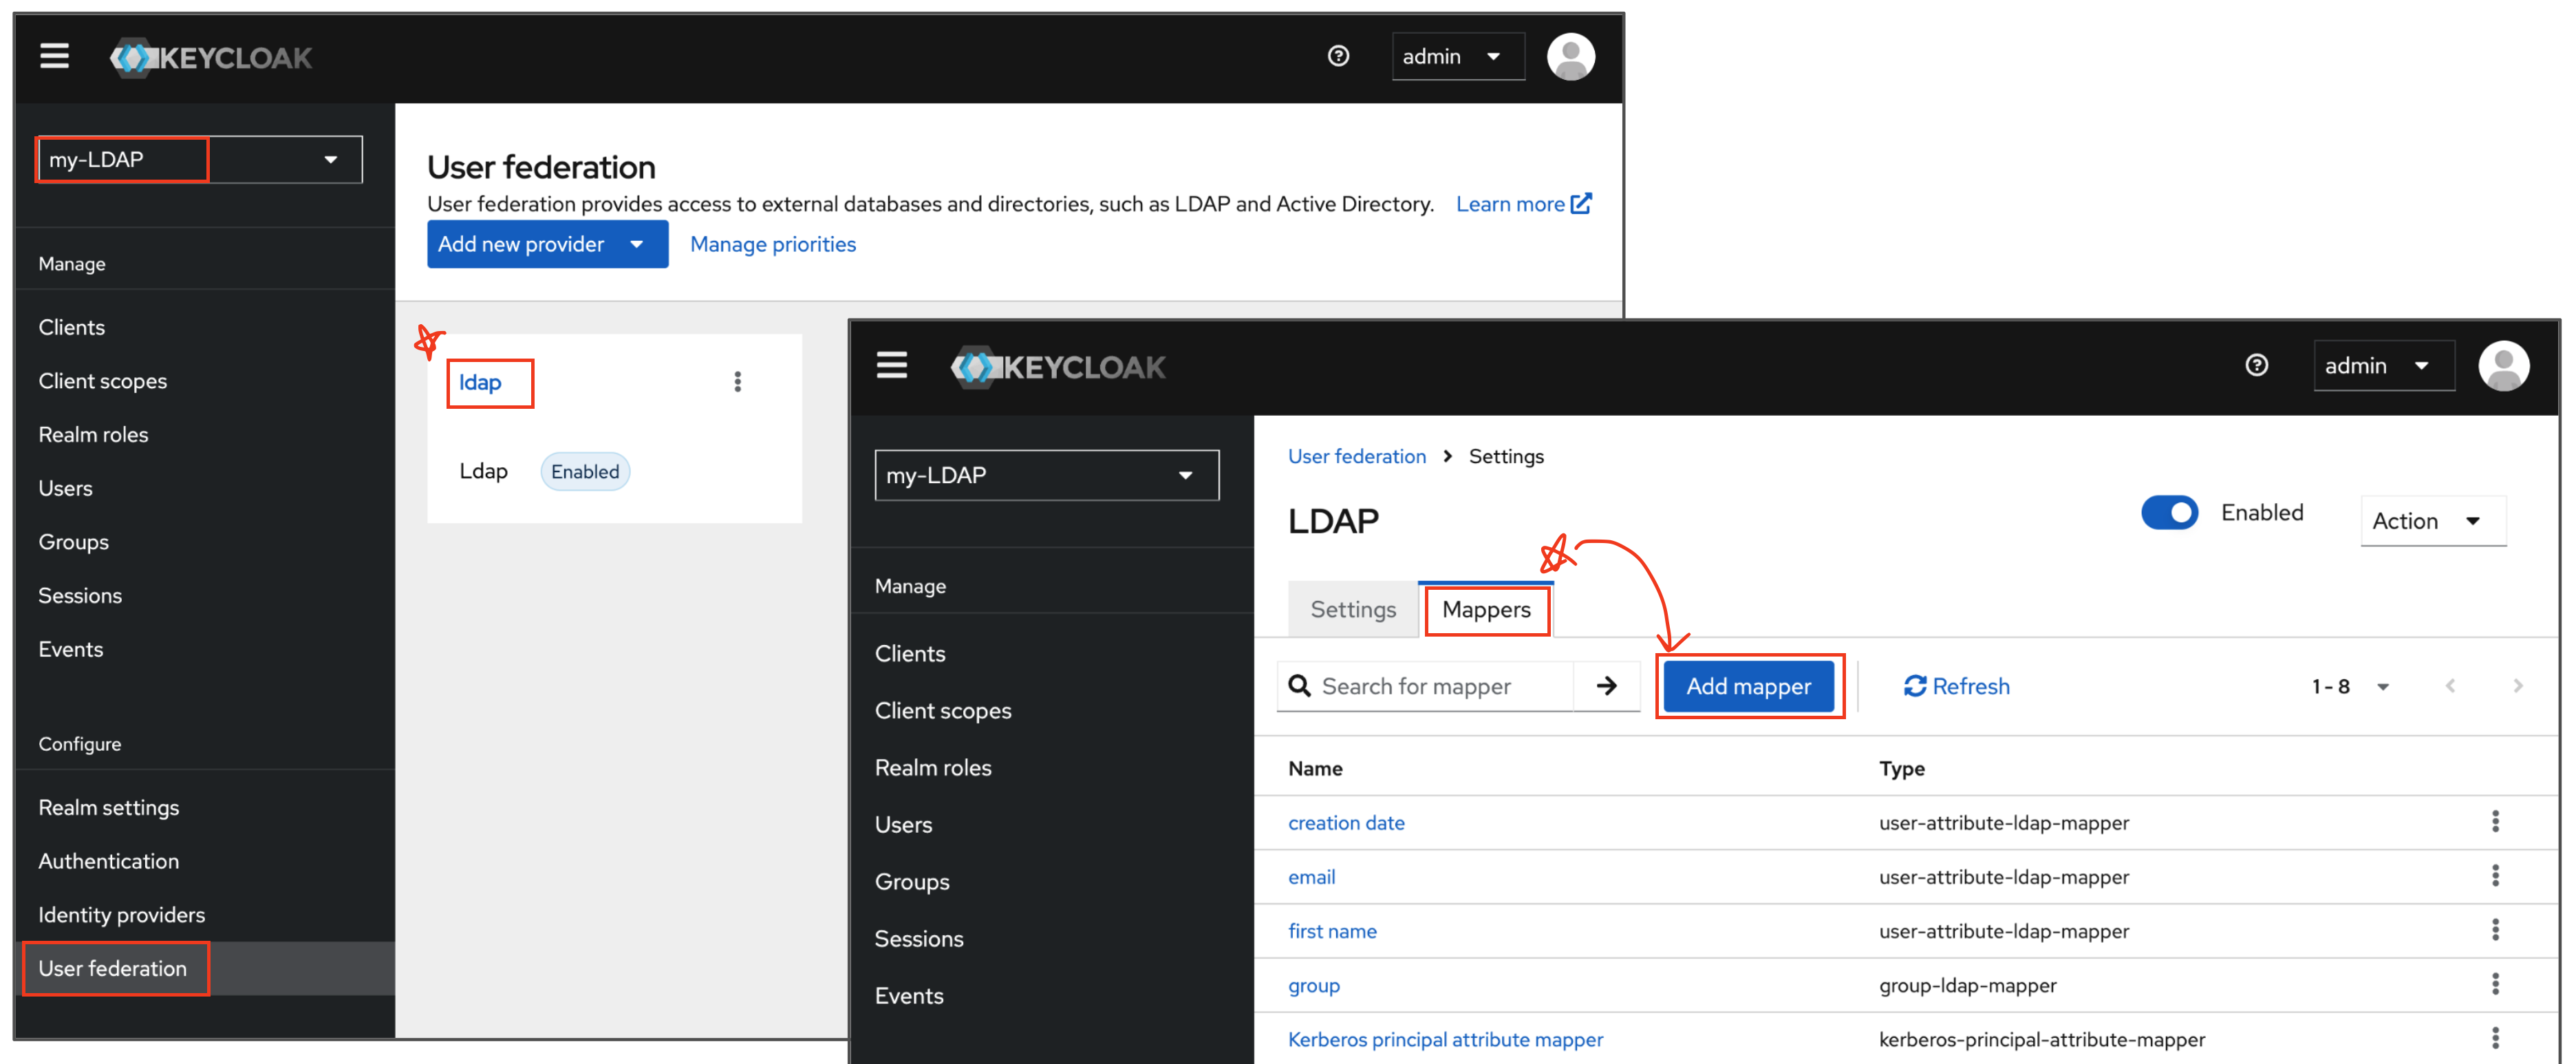Viewport: 2576px width, 1064px height.
Task: Open User federation in back window sidebar
Action: tap(113, 968)
